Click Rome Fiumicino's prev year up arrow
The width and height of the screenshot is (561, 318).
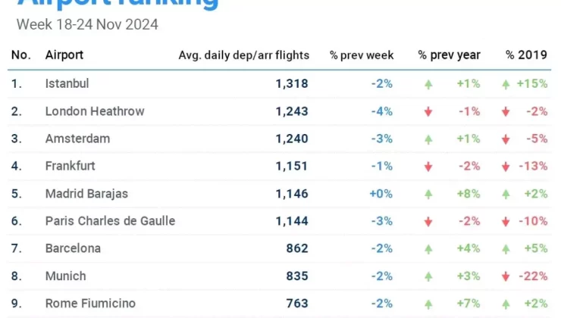(x=428, y=304)
